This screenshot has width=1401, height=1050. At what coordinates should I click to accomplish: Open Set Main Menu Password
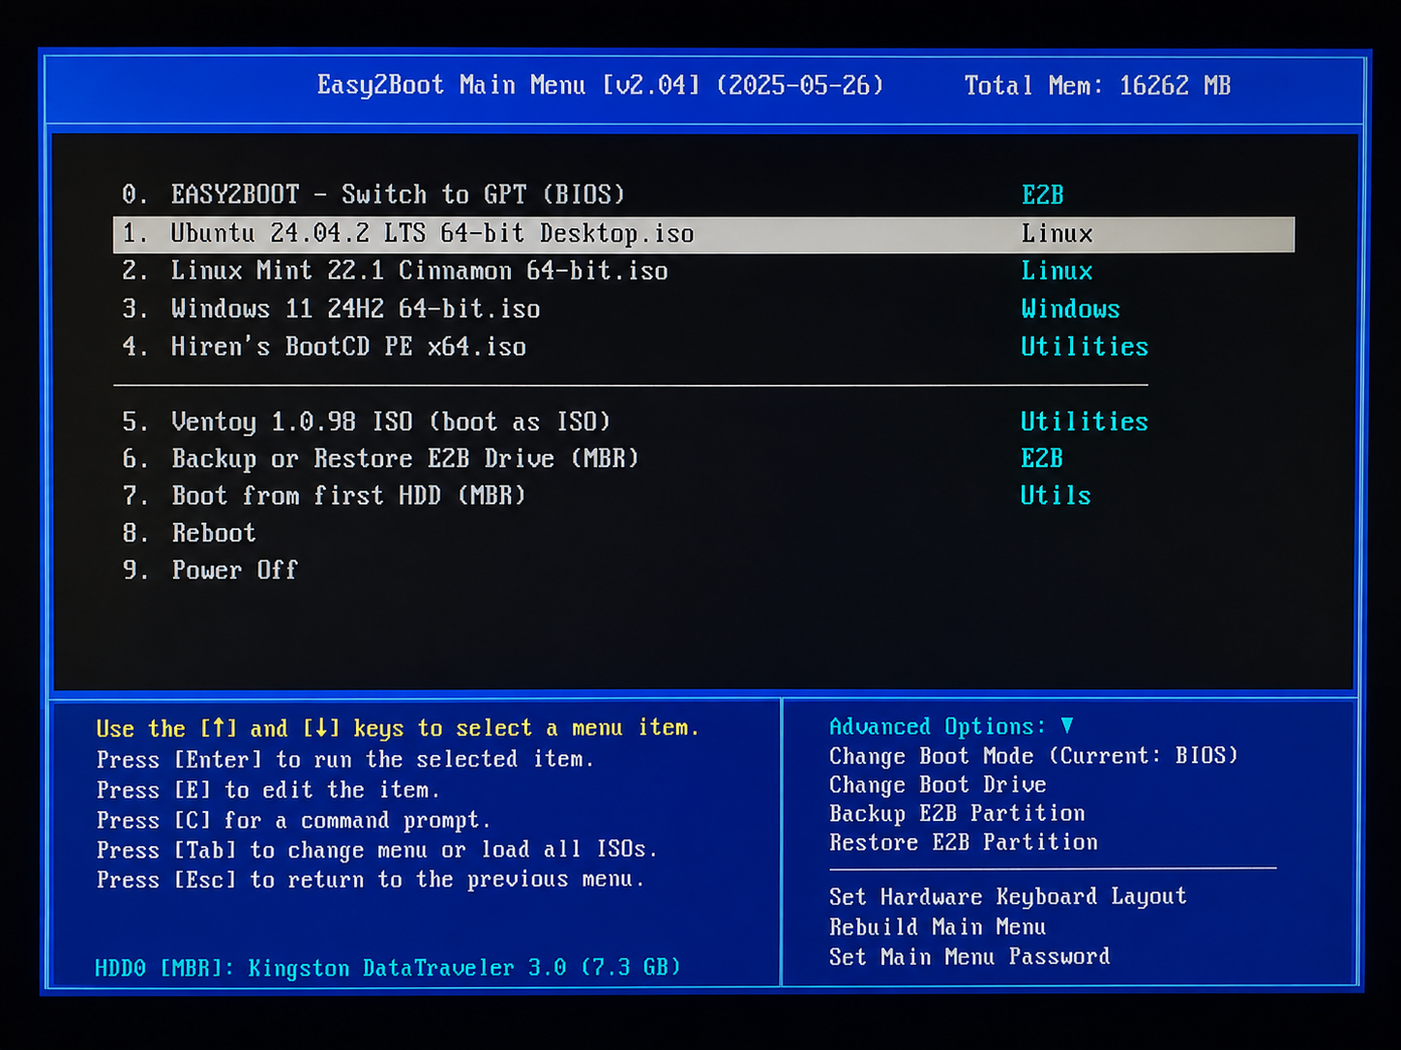969,956
